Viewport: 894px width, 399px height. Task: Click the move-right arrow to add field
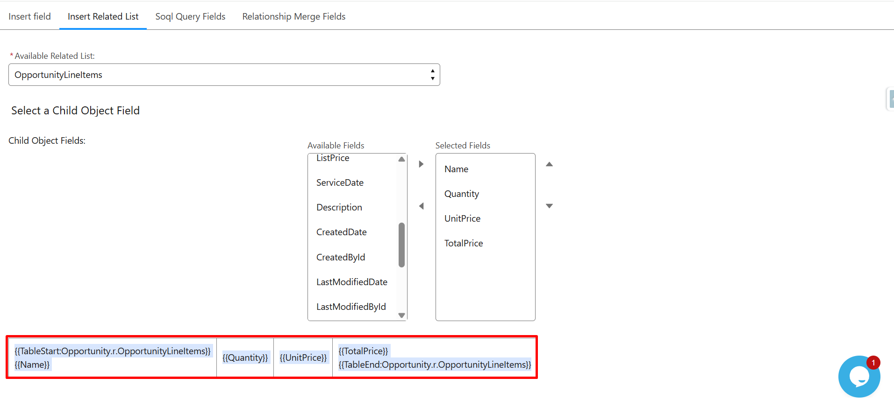pyautogui.click(x=421, y=164)
